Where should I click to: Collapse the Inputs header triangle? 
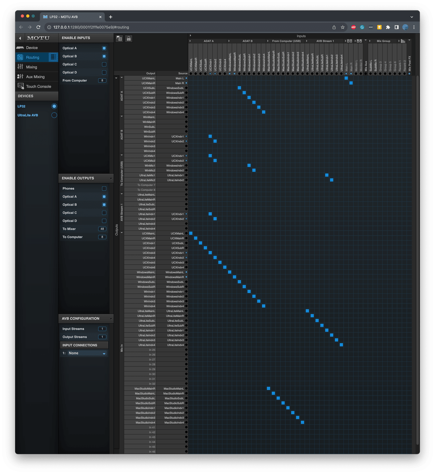(x=190, y=35)
